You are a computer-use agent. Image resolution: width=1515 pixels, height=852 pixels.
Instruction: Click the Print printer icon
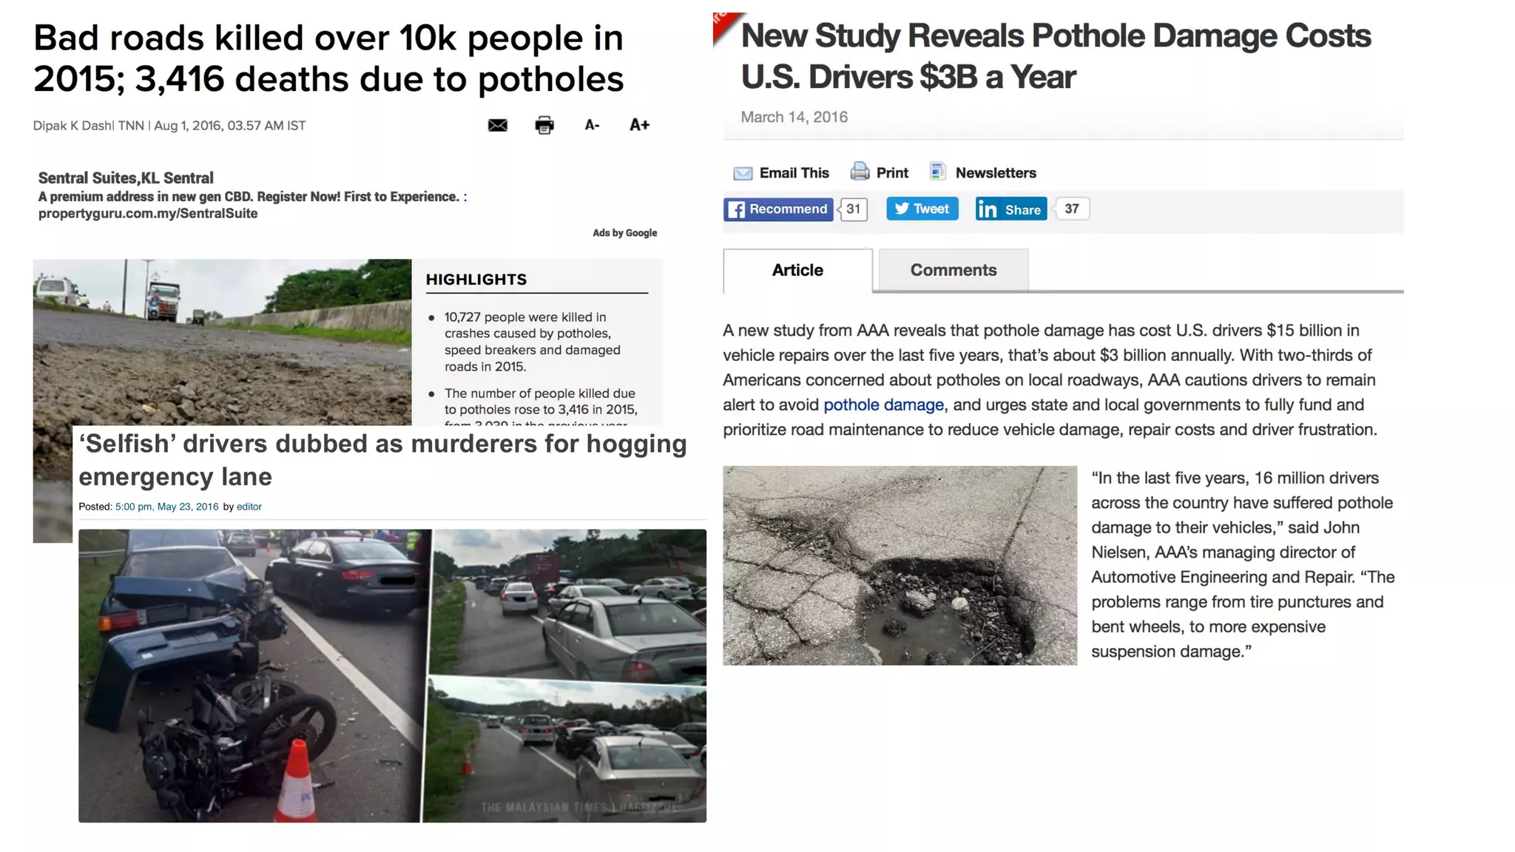click(x=860, y=172)
